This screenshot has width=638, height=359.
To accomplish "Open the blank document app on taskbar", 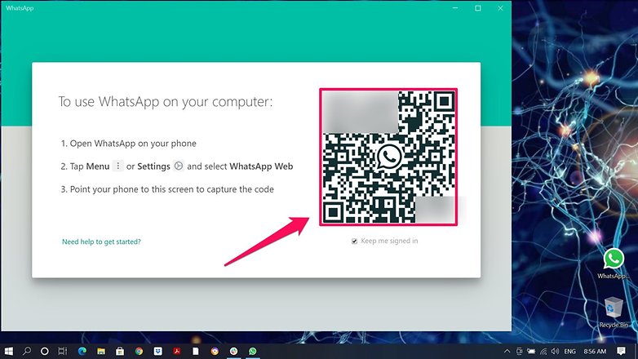I will [196, 351].
